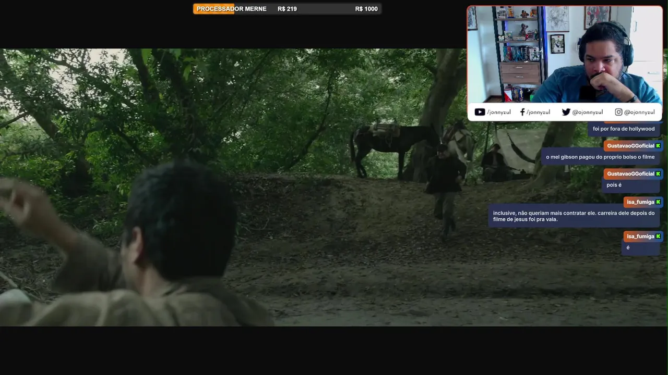668x375 pixels.
Task: Select message starting "inclusive, não queriam mais"
Action: (x=574, y=216)
